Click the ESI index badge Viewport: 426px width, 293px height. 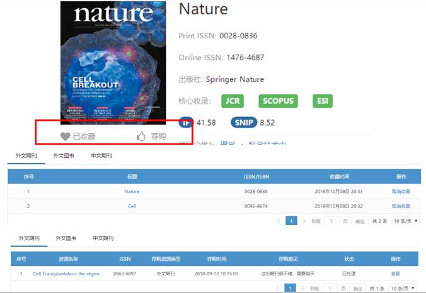click(x=323, y=101)
